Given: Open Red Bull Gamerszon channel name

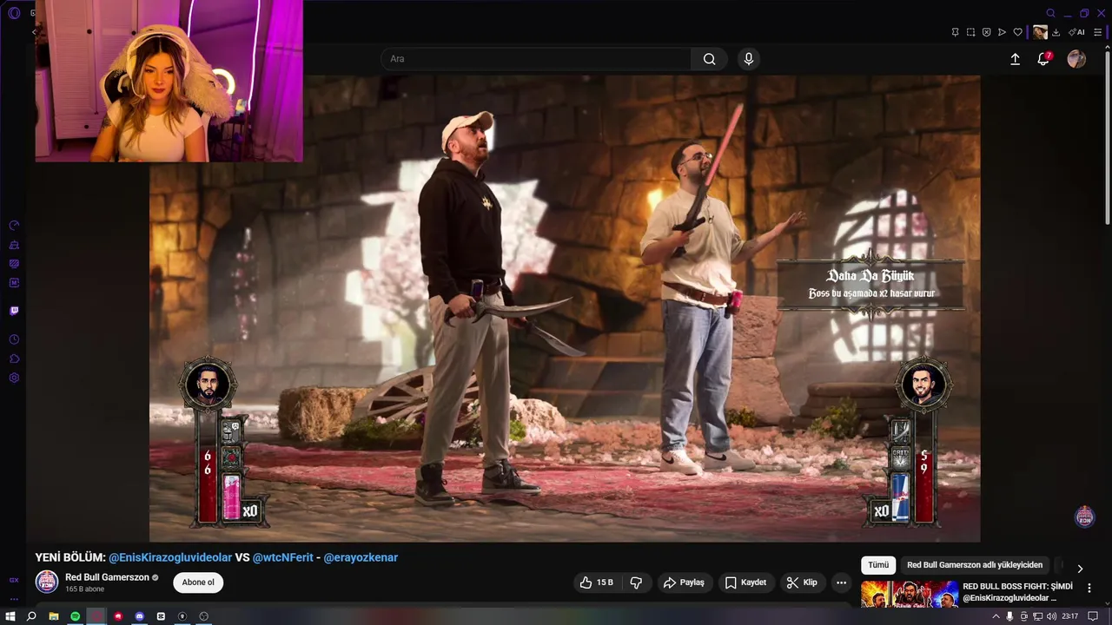Looking at the screenshot, I should [x=107, y=577].
